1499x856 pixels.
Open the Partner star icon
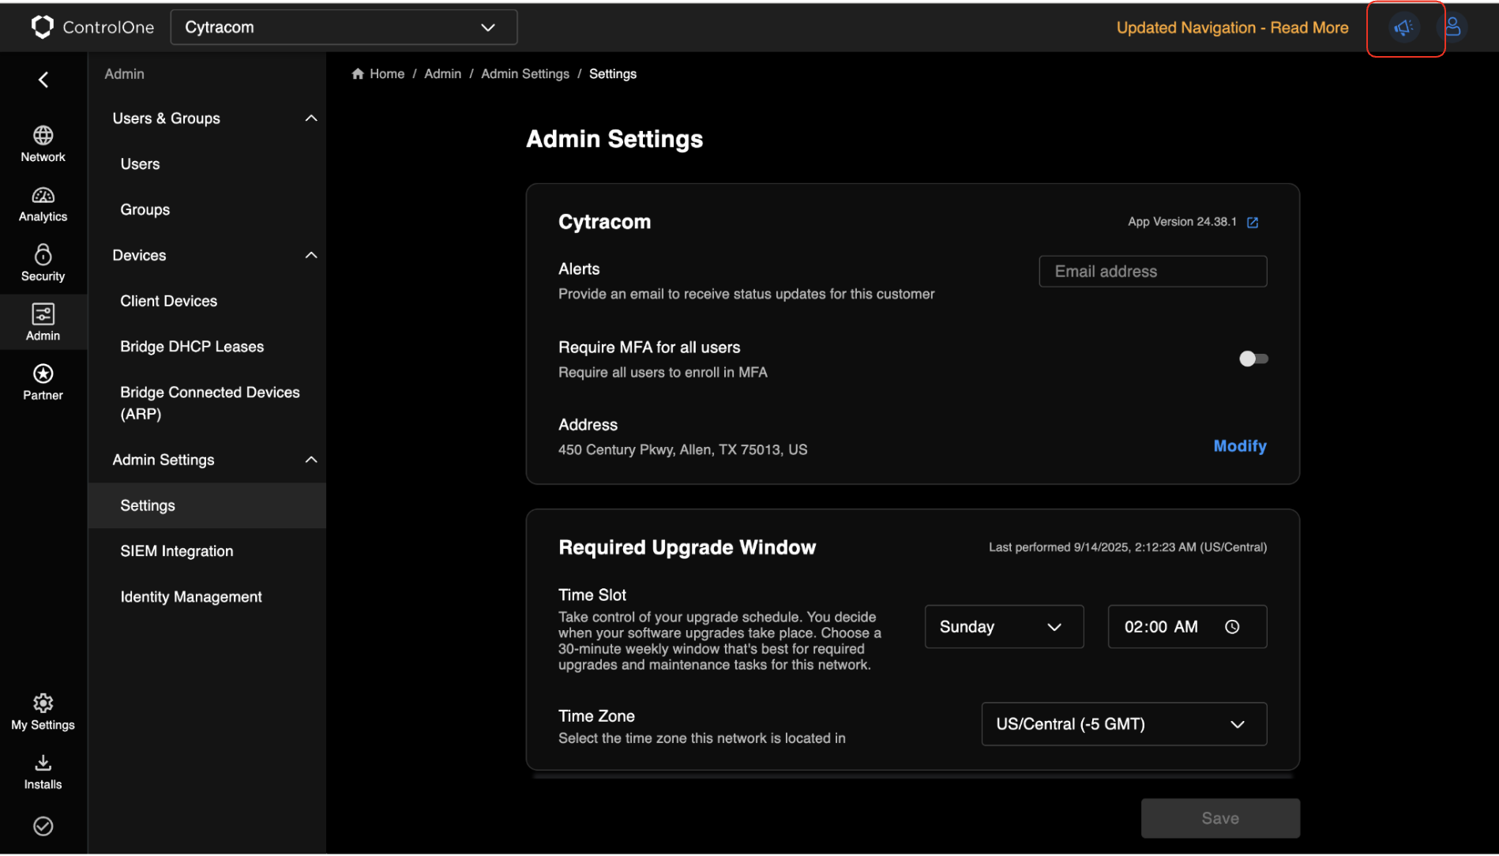pos(43,374)
